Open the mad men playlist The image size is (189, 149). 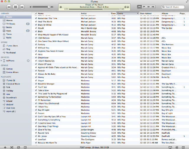[16, 108]
